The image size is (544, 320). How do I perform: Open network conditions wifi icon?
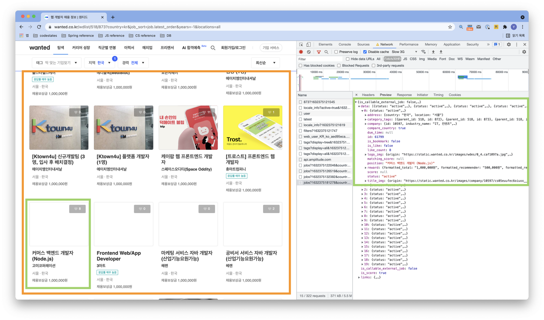(423, 52)
